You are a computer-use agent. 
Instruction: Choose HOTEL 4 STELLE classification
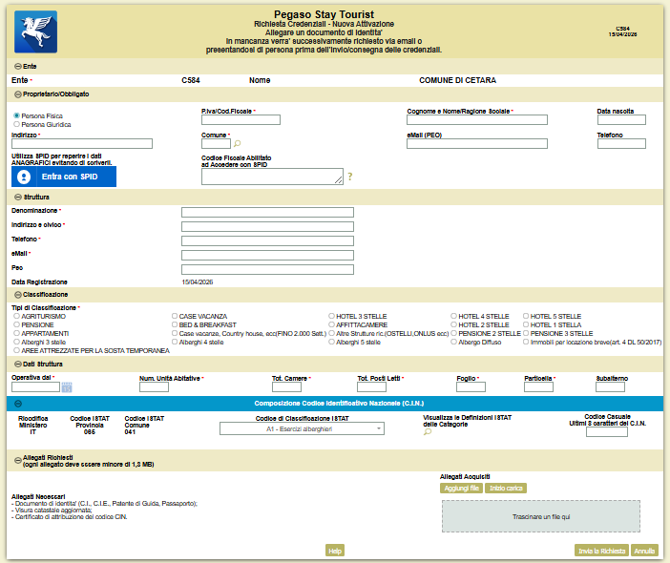pyautogui.click(x=453, y=316)
